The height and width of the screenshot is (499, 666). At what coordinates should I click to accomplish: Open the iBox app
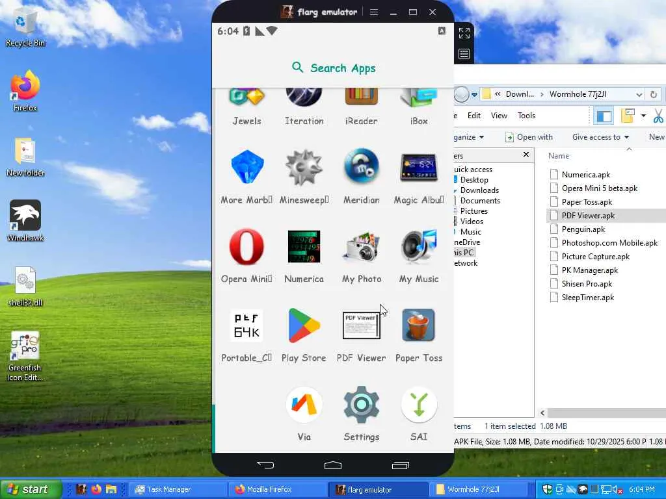419,106
